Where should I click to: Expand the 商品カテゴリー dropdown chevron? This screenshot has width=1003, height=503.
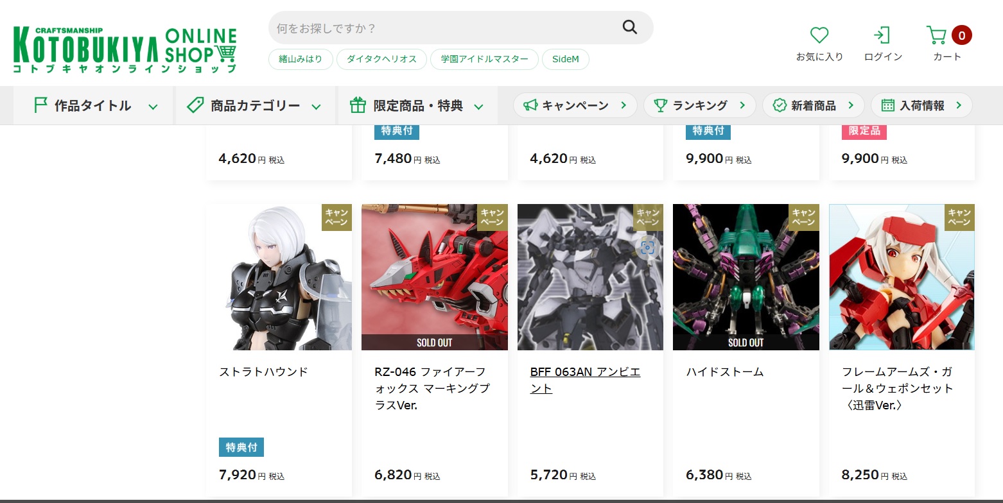pos(316,107)
